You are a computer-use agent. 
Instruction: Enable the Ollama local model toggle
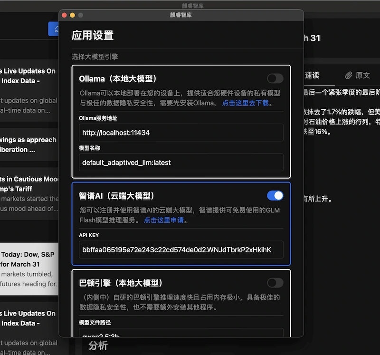click(275, 78)
